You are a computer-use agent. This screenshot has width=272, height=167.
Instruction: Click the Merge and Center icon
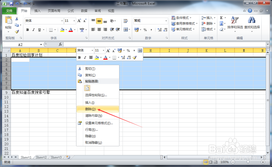tap(126, 29)
